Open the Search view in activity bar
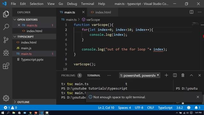 point(6,27)
